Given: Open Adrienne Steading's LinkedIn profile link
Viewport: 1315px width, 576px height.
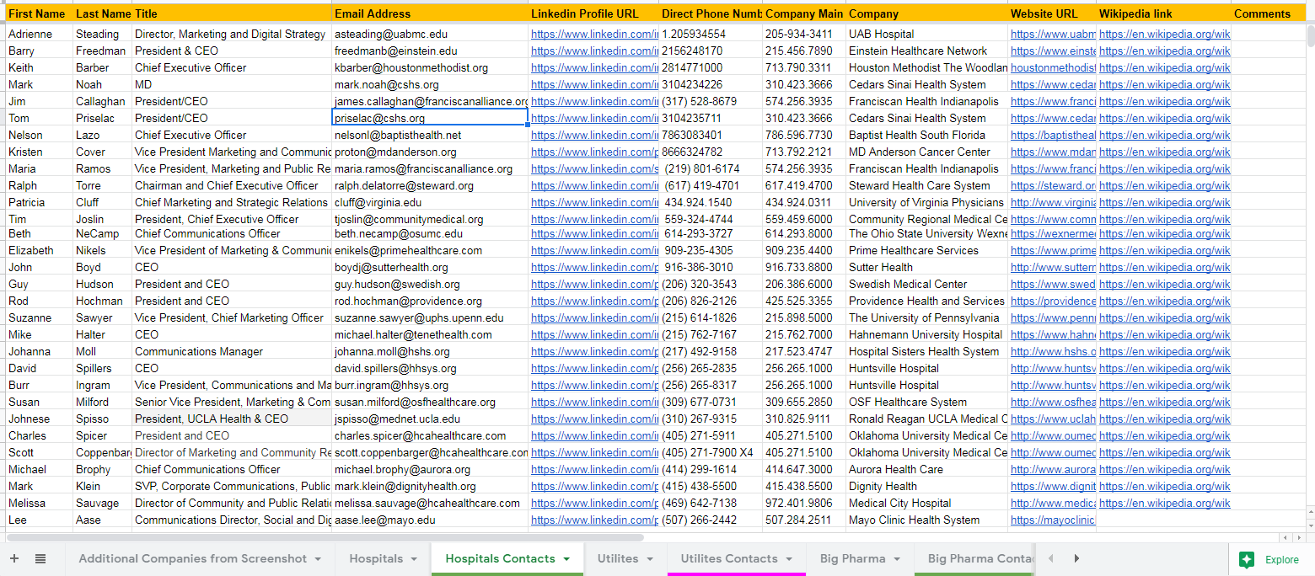Looking at the screenshot, I should [594, 34].
